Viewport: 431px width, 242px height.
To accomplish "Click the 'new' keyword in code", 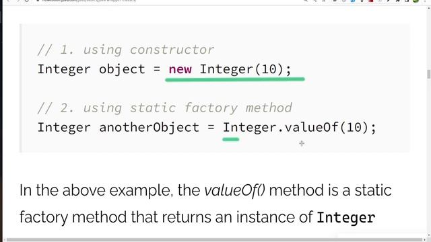I will (x=180, y=69).
